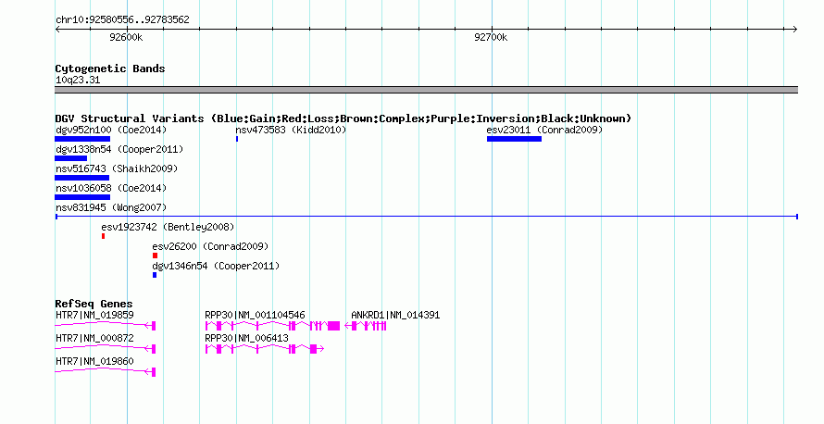Open the HTR7|NM_019860 gene label
Image resolution: width=824 pixels, height=424 pixels.
94,361
